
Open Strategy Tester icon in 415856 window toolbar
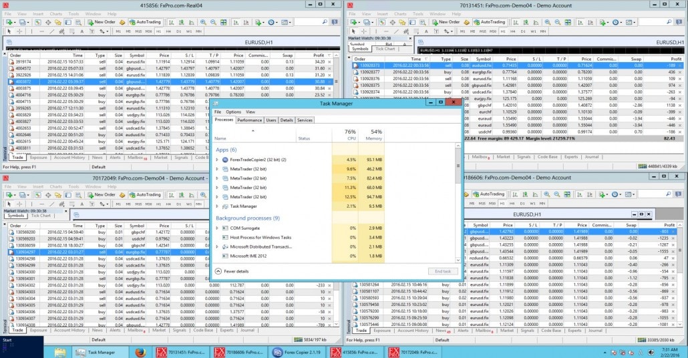[79, 22]
